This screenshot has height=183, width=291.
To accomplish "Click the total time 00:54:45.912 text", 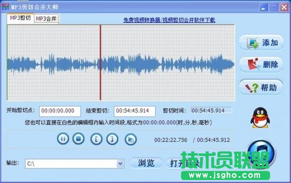I will [x=213, y=140].
